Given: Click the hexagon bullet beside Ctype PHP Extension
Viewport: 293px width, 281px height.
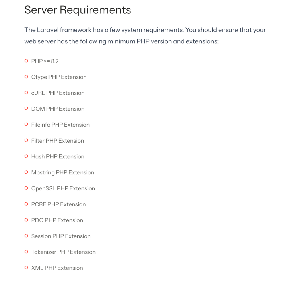Looking at the screenshot, I should coord(26,77).
